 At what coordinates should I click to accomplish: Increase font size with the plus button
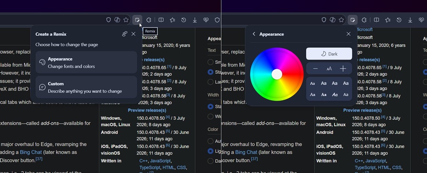(343, 69)
